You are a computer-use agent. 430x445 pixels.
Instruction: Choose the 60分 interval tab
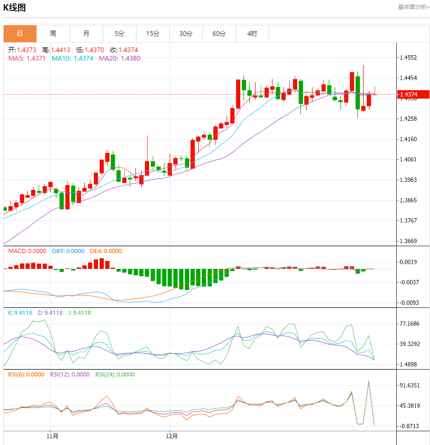(219, 34)
